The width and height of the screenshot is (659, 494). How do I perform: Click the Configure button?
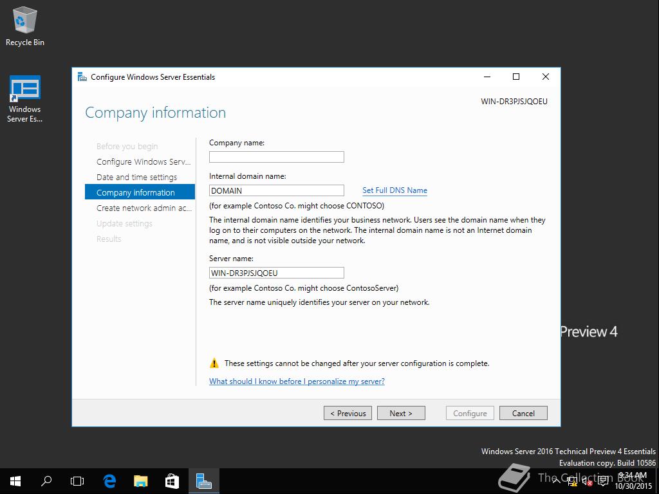470,414
